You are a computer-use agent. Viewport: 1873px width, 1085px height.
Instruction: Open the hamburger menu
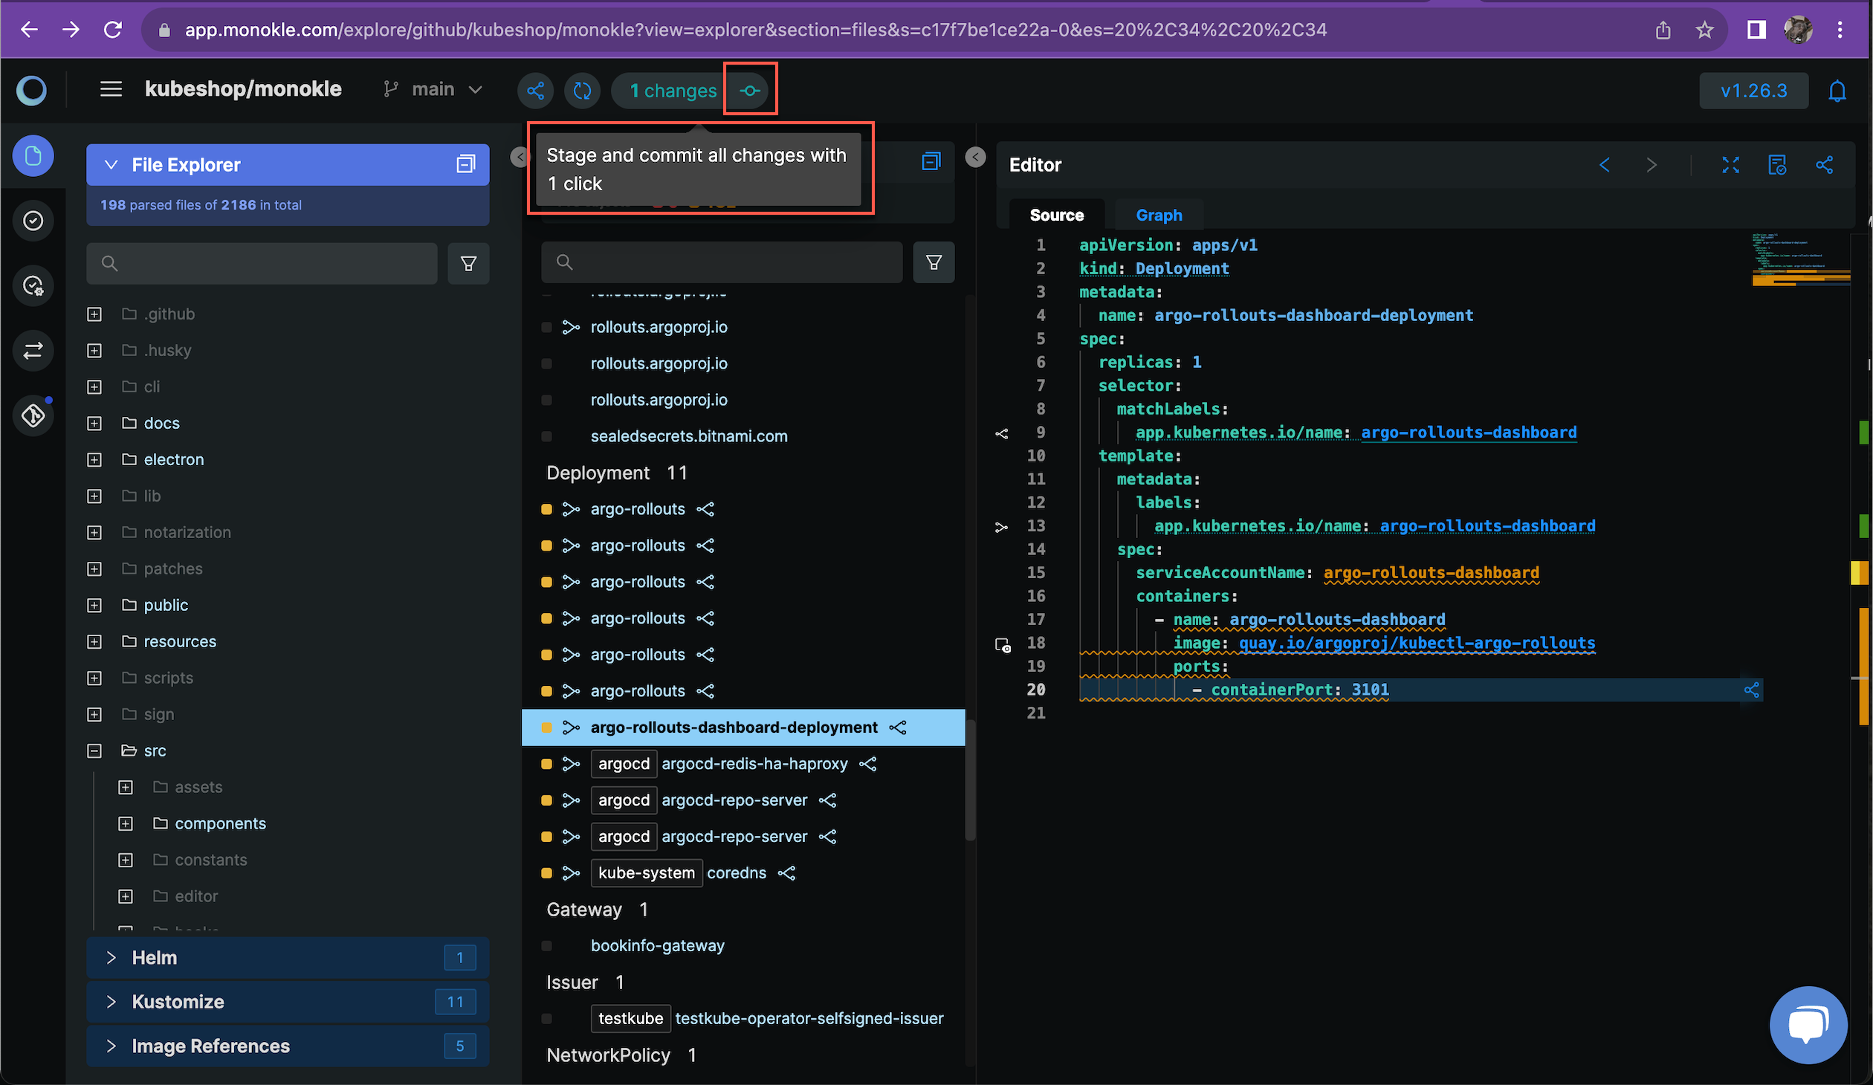point(111,90)
